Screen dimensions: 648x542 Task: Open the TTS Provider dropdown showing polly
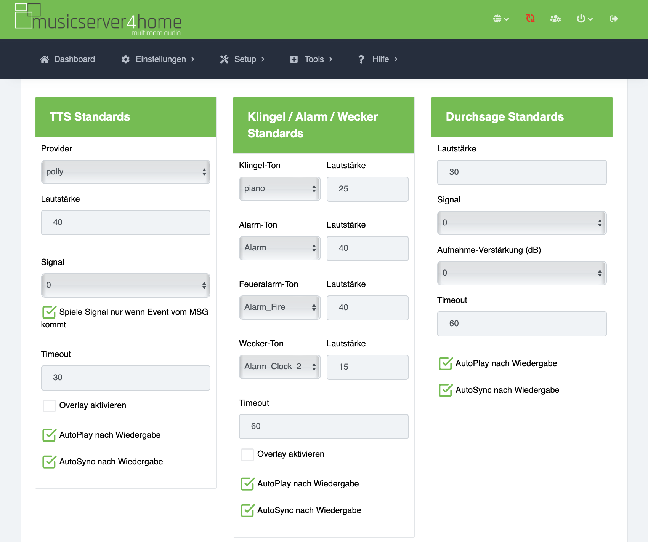coord(125,172)
